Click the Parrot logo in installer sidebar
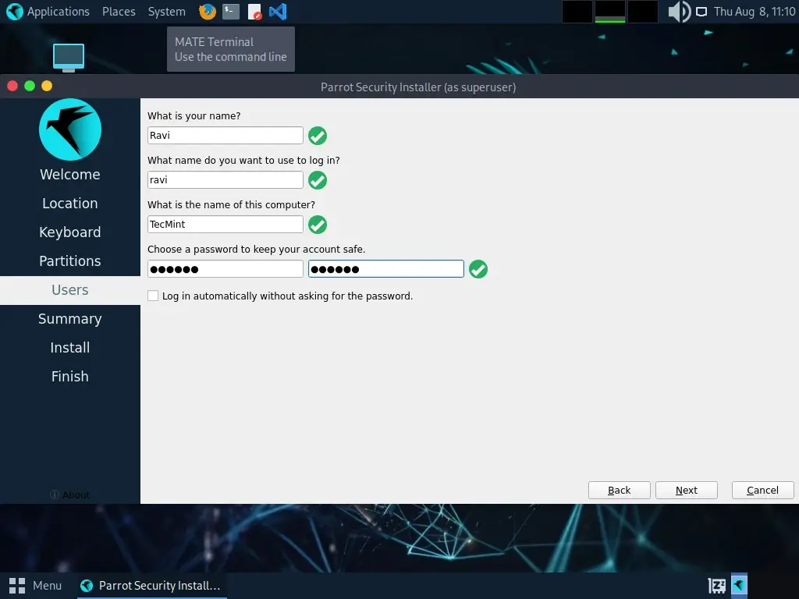 [70, 129]
